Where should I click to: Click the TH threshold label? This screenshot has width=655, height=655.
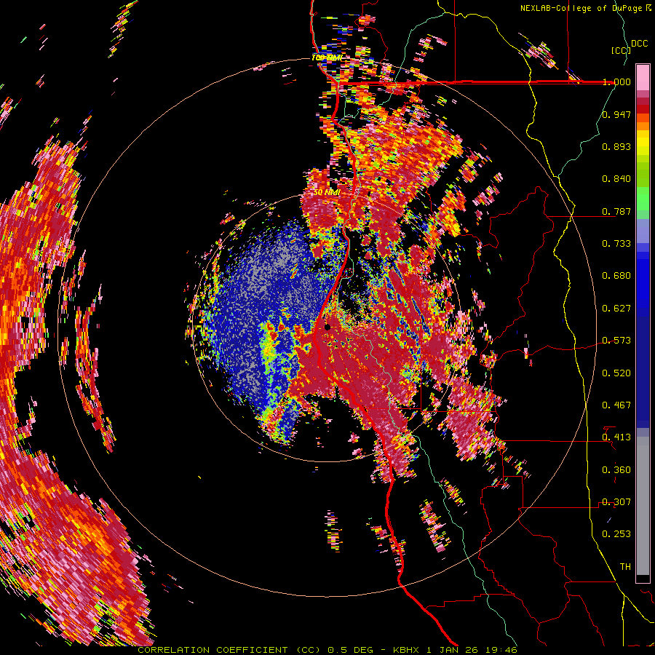pyautogui.click(x=625, y=566)
